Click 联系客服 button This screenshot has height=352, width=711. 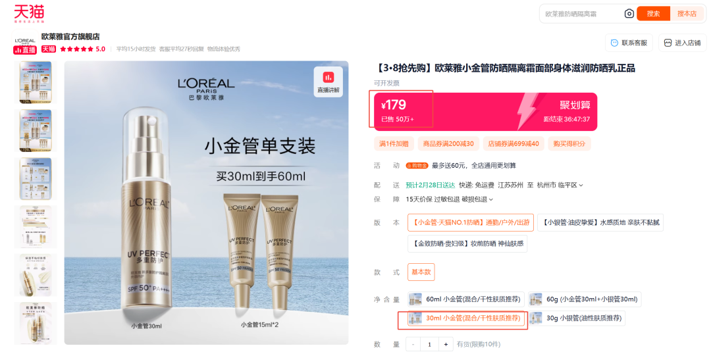(x=629, y=43)
